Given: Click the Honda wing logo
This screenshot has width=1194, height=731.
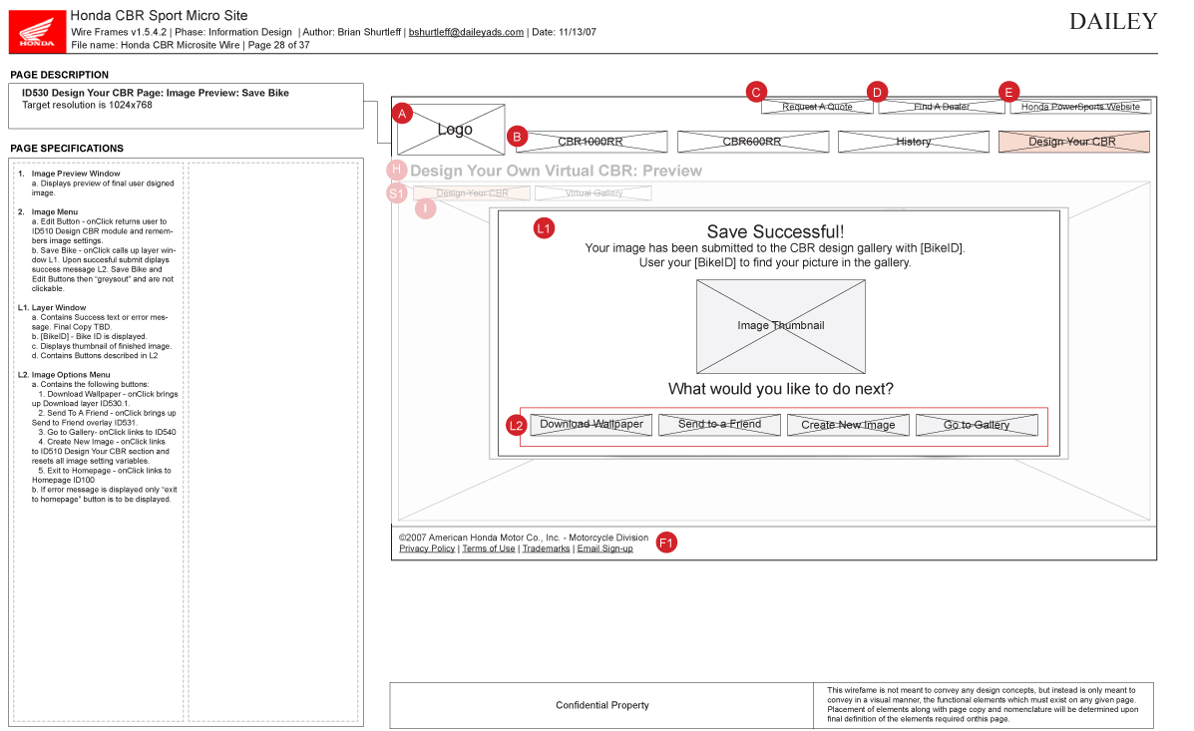Looking at the screenshot, I should click(38, 30).
